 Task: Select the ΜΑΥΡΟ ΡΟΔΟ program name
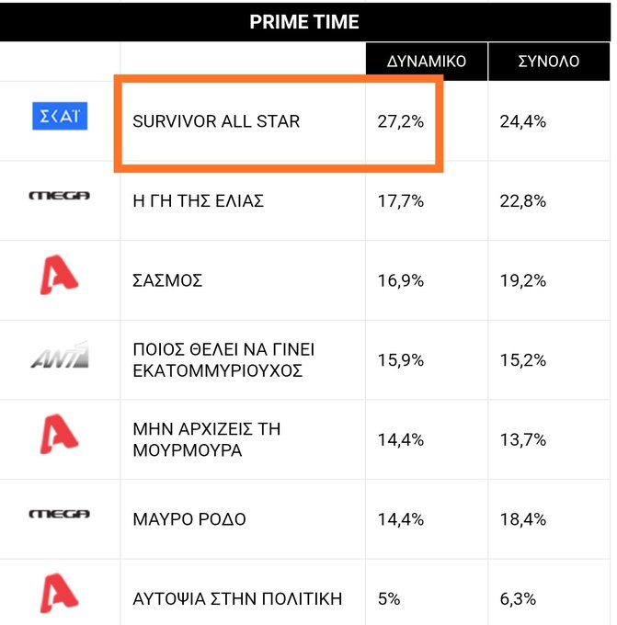tap(189, 519)
